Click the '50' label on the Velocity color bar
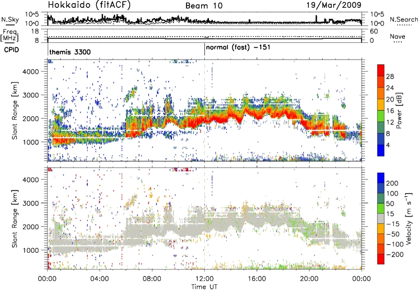This screenshot has width=418, height=290. [x=390, y=204]
